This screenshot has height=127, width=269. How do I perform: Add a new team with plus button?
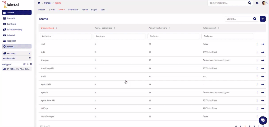pyautogui.click(x=263, y=19)
